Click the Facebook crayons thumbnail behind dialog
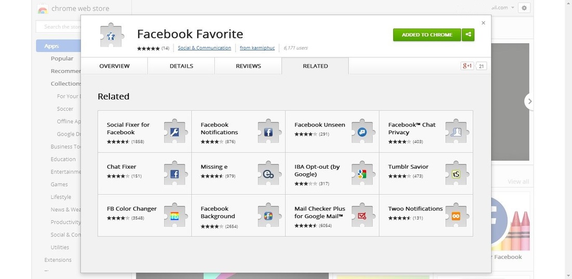 point(511,222)
